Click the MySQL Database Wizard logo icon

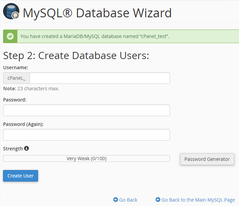point(11,11)
